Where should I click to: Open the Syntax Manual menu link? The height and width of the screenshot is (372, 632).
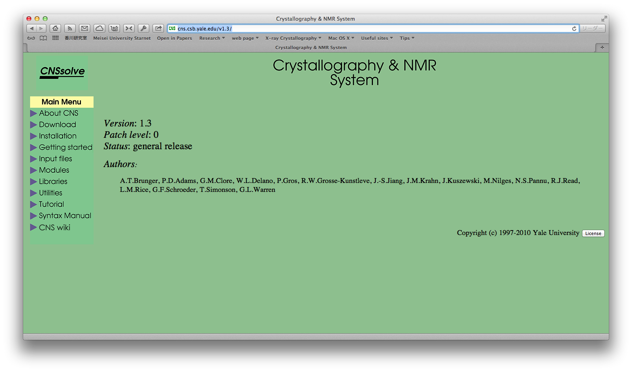pyautogui.click(x=65, y=215)
